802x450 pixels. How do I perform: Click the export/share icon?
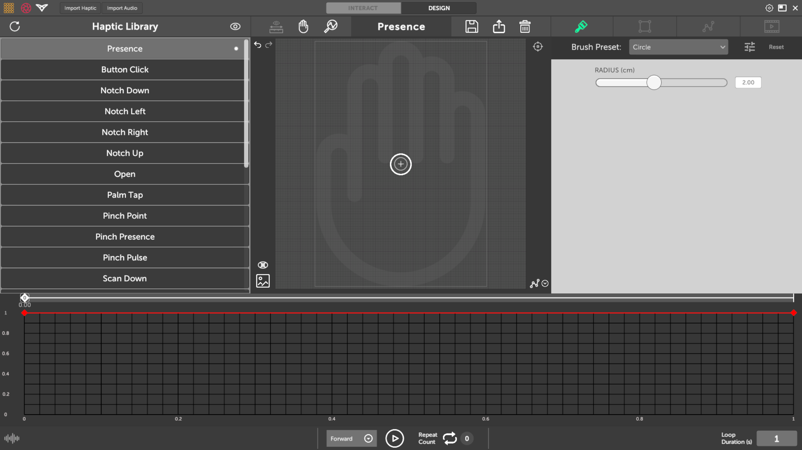click(499, 27)
